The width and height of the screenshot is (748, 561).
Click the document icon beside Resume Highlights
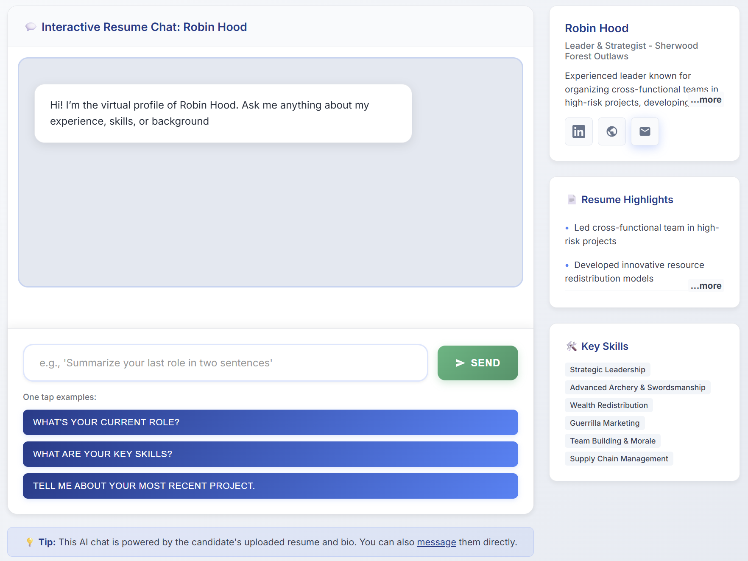(571, 200)
